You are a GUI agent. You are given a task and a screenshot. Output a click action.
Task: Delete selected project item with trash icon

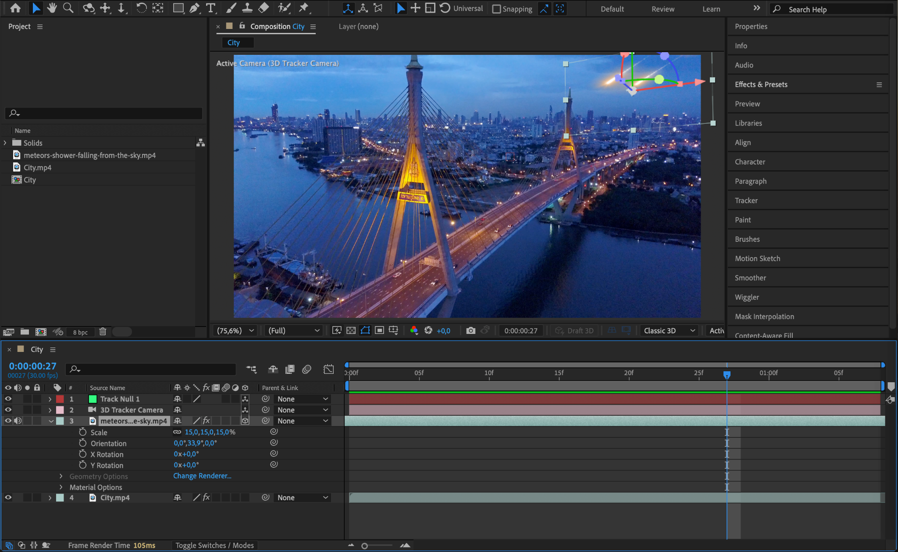pos(103,332)
